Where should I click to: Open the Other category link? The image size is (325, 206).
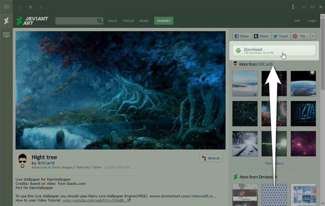click(x=97, y=167)
